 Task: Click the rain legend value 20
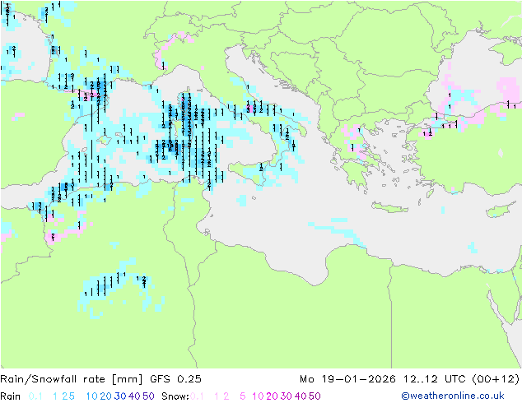pyautogui.click(x=106, y=396)
